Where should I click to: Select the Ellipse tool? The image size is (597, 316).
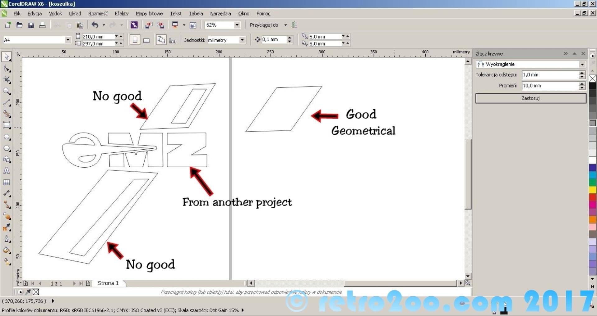pyautogui.click(x=7, y=137)
